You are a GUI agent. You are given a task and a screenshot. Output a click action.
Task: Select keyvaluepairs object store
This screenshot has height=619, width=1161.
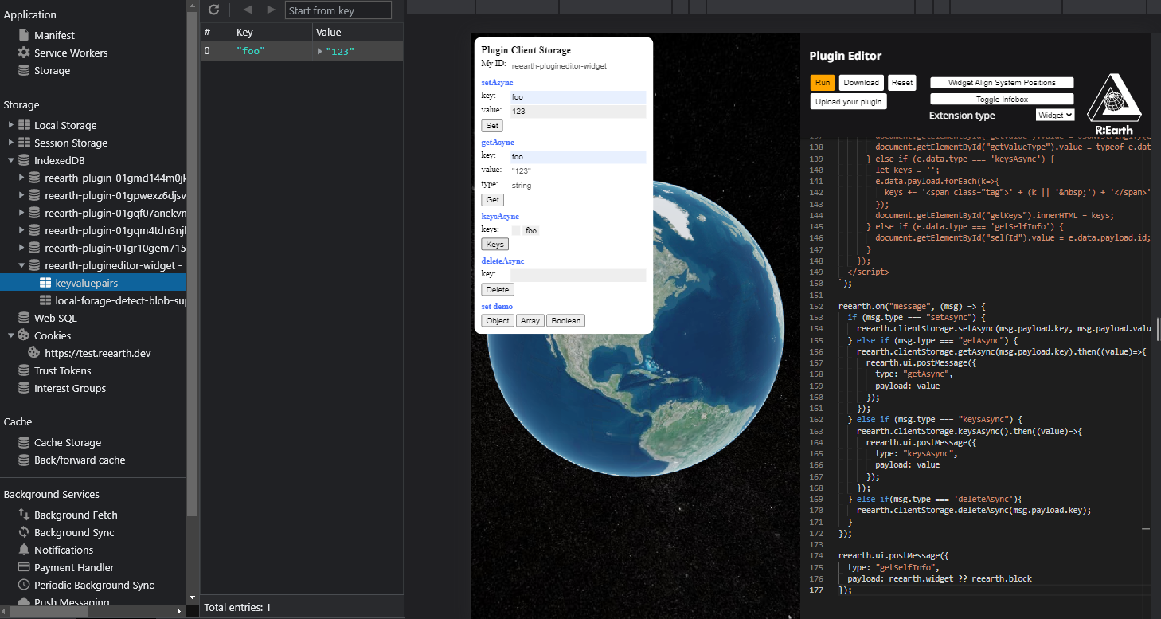point(87,283)
